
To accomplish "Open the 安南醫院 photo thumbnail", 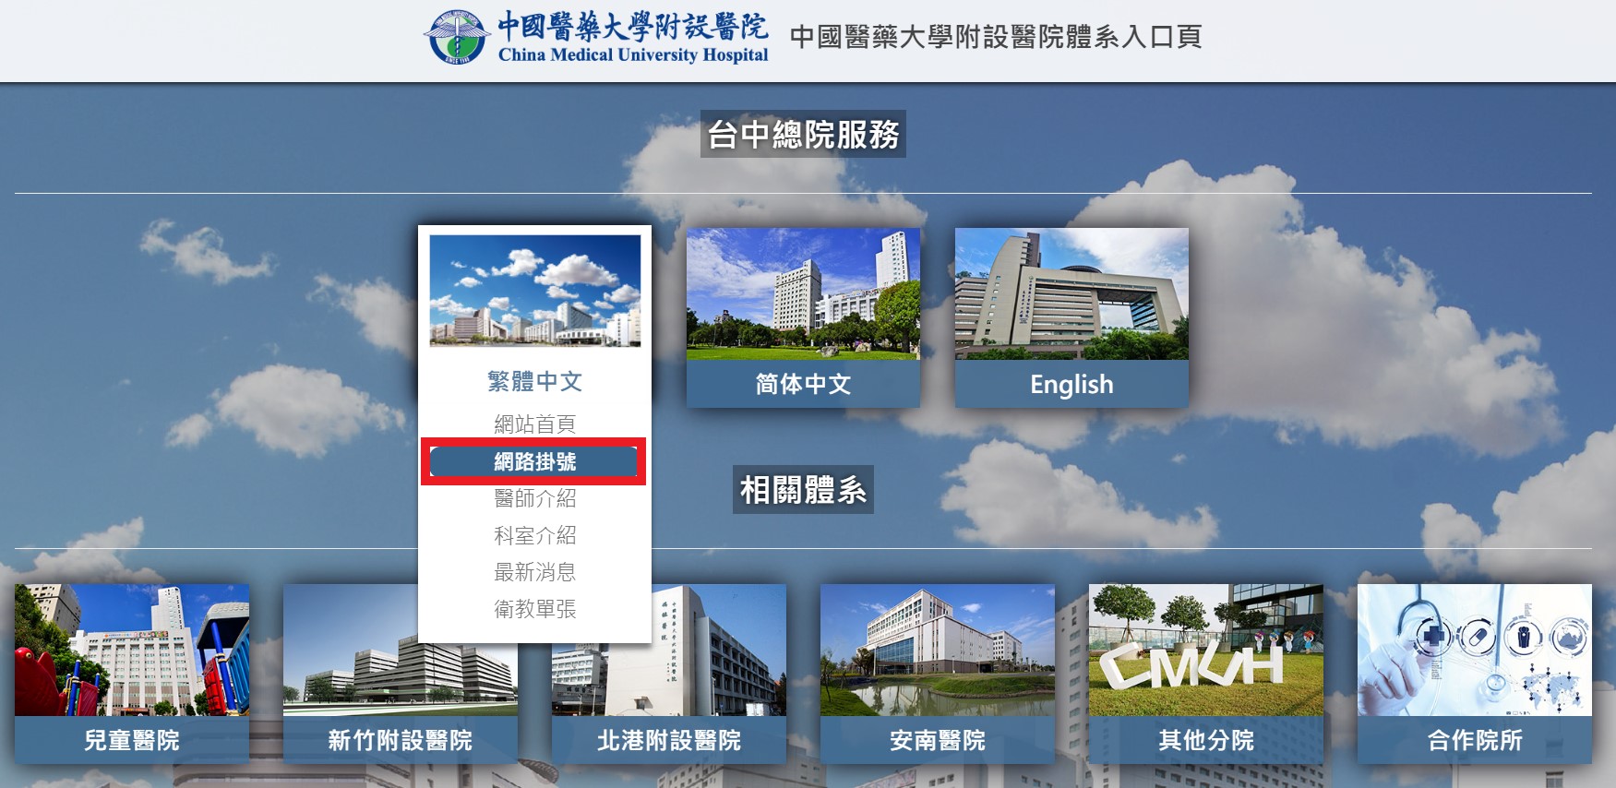I will tap(938, 650).
